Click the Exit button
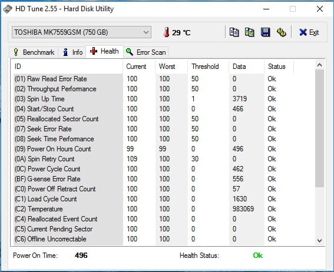The image size is (334, 272). click(309, 32)
